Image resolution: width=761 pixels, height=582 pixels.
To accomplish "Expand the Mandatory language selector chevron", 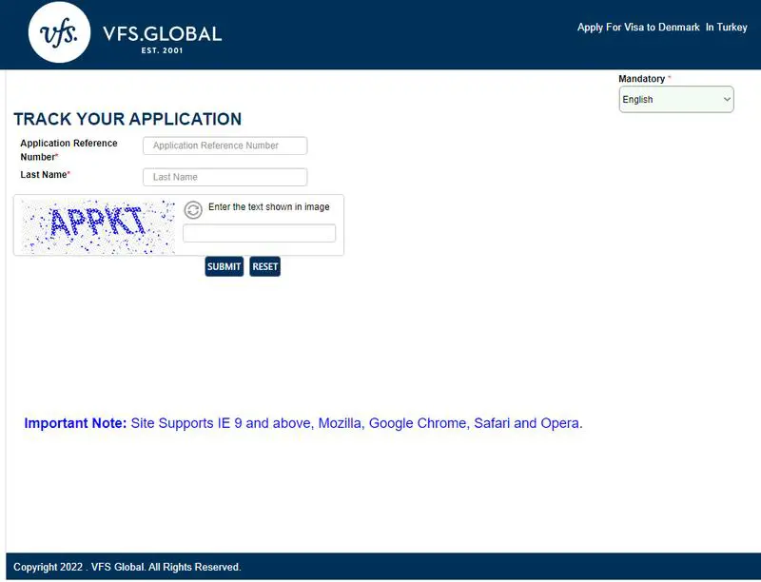I will tap(726, 99).
